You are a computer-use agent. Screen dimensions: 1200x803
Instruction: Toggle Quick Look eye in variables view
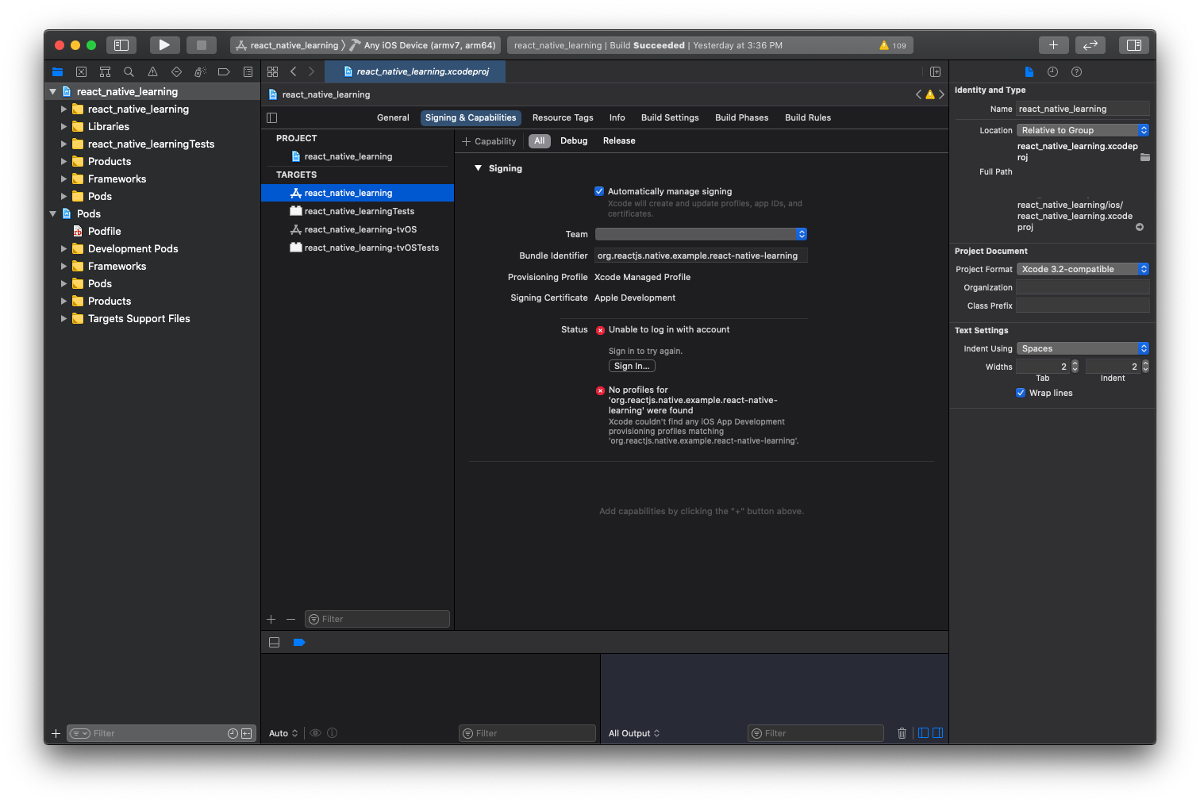click(315, 733)
